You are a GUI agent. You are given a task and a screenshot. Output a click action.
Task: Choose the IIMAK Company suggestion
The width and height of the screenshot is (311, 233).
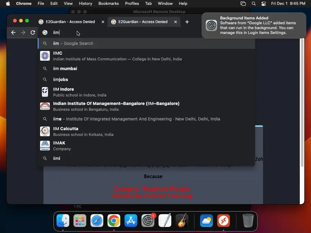146,146
